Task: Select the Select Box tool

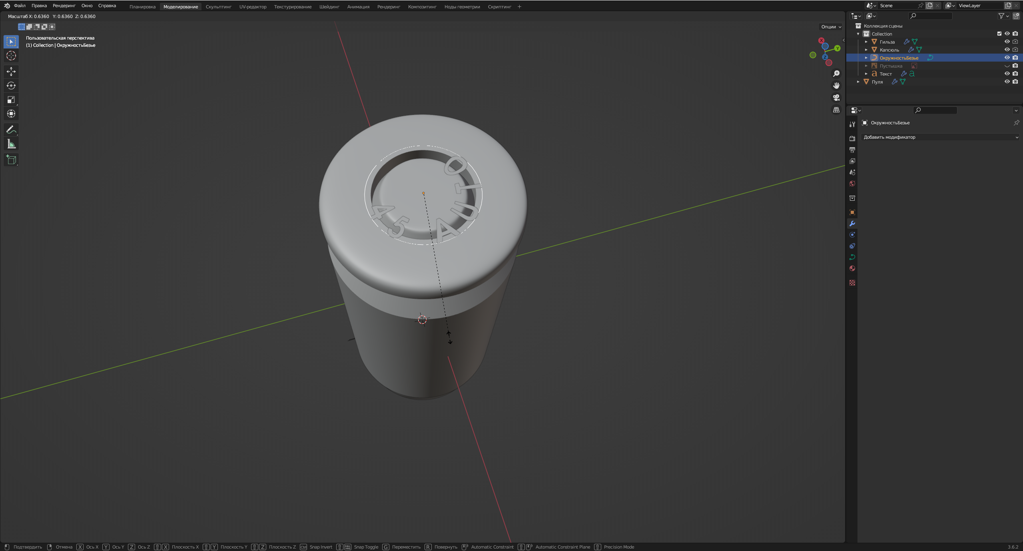Action: [x=11, y=42]
